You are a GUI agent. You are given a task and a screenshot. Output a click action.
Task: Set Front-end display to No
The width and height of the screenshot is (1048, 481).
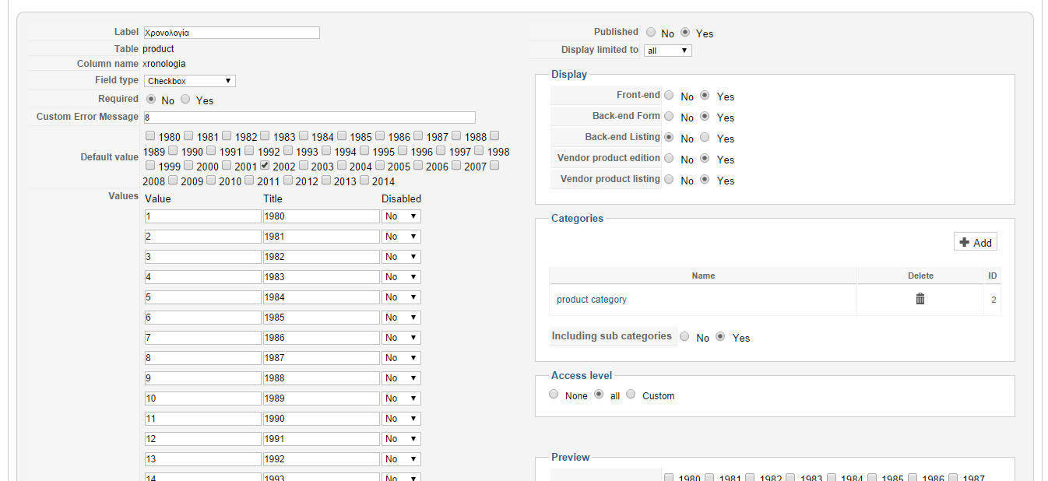tap(669, 96)
